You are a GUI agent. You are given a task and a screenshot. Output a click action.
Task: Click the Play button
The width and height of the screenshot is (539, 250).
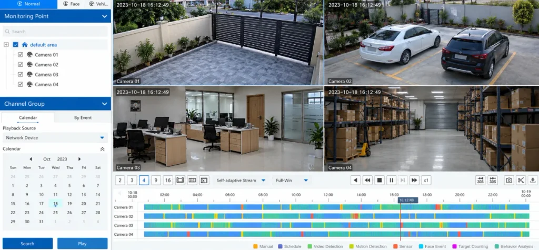(82, 244)
